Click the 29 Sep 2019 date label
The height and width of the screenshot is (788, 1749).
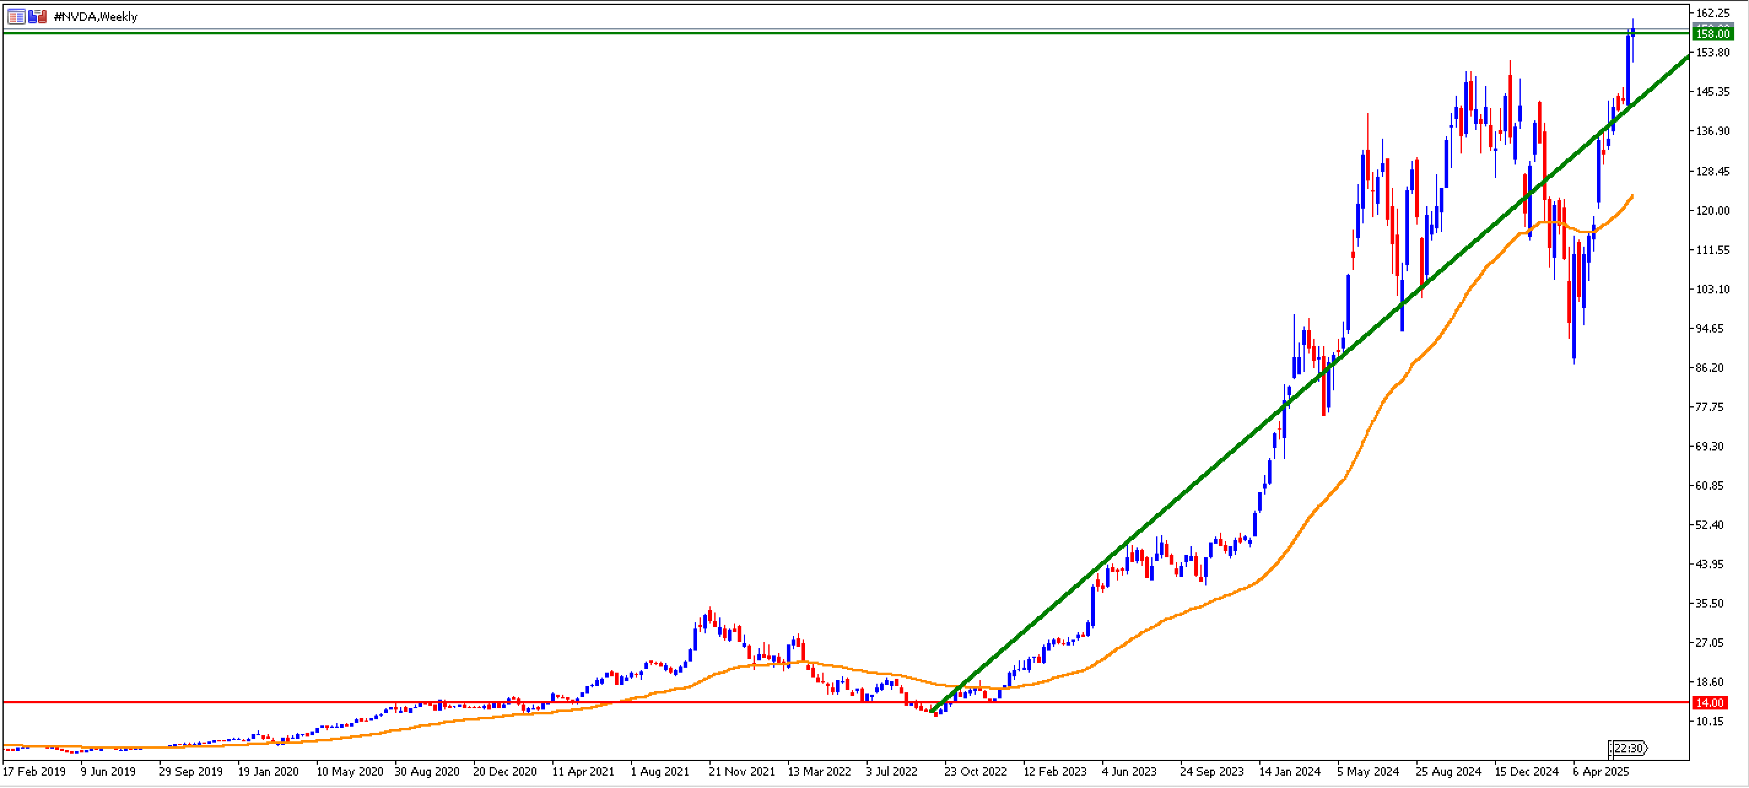[x=191, y=771]
